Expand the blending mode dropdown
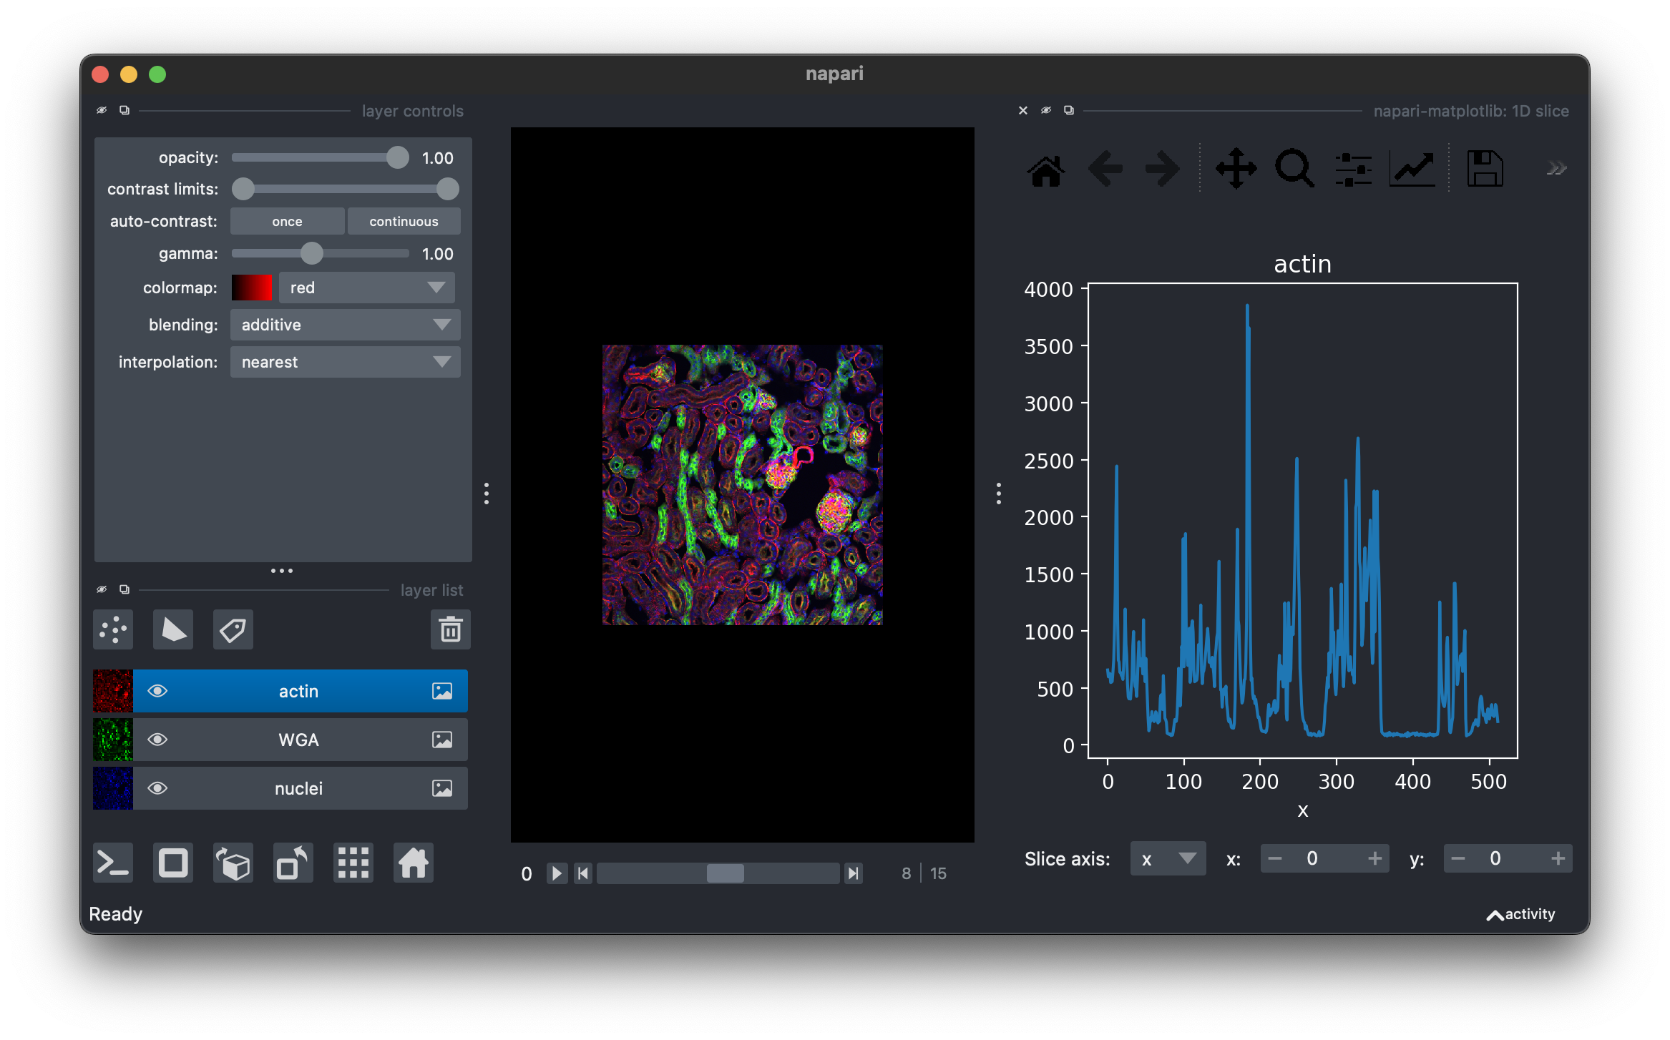This screenshot has width=1670, height=1040. pos(345,325)
